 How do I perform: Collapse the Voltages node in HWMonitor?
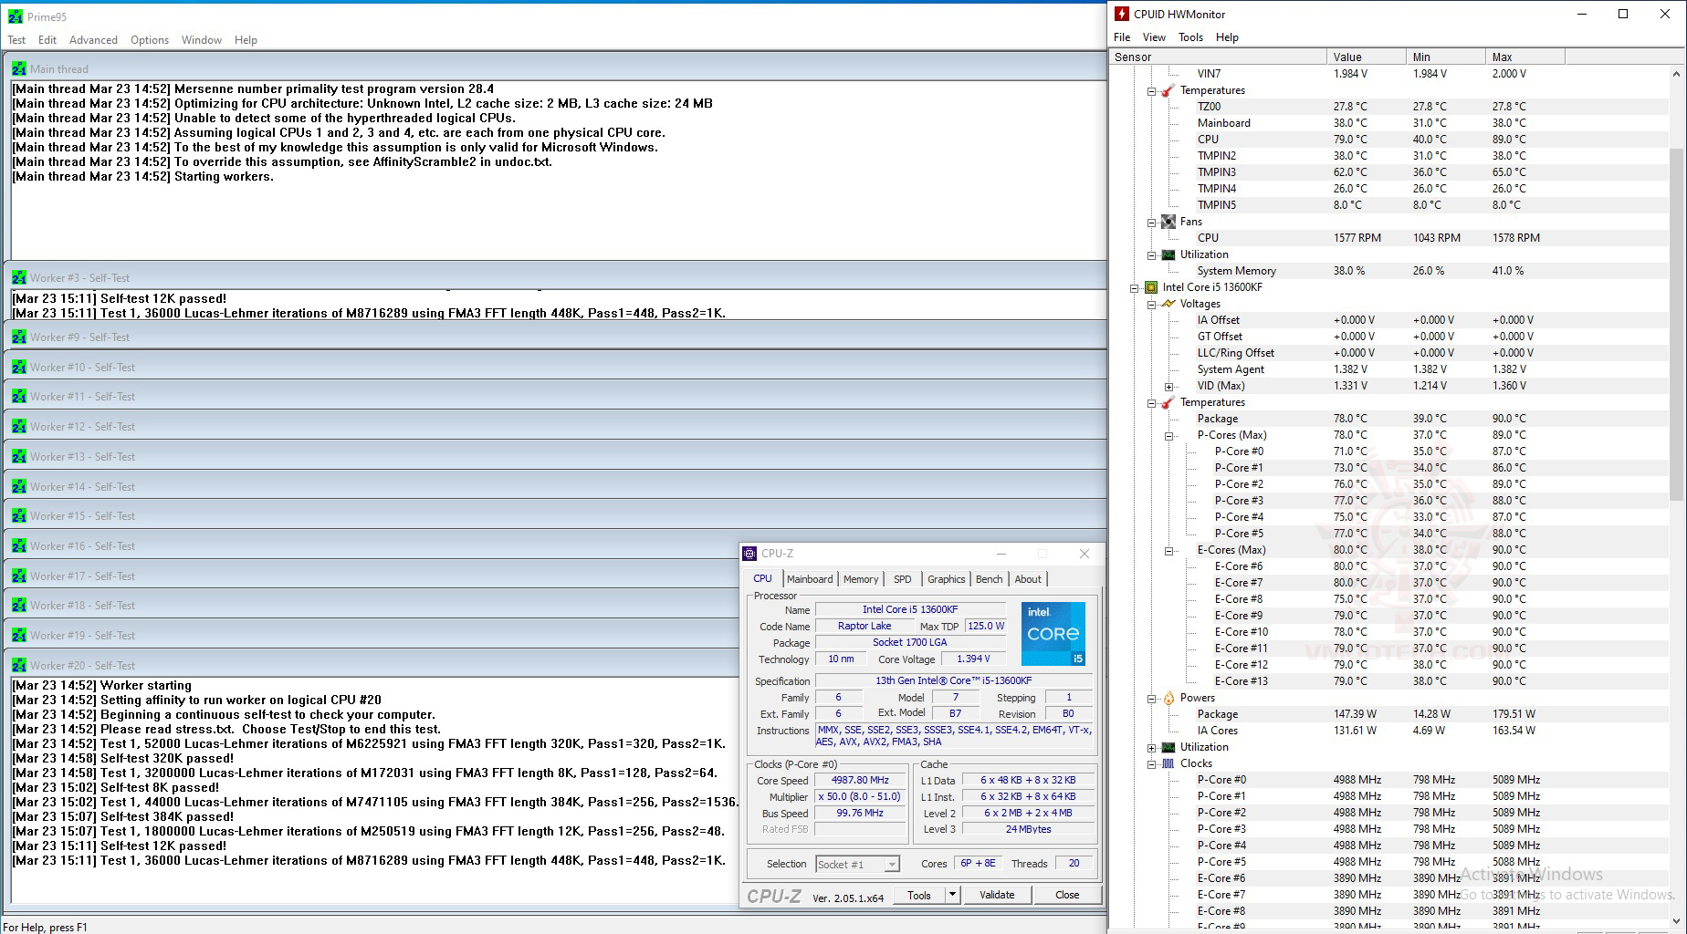(1152, 304)
